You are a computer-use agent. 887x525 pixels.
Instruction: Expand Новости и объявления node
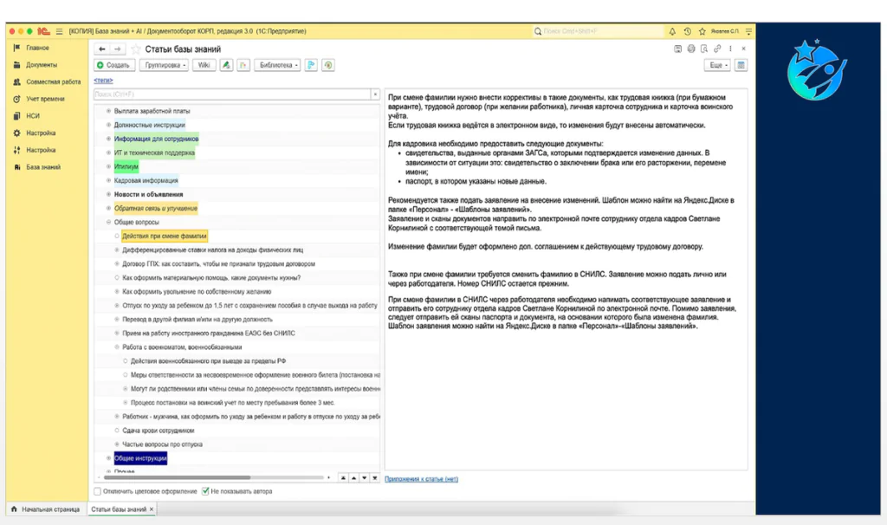click(x=108, y=194)
